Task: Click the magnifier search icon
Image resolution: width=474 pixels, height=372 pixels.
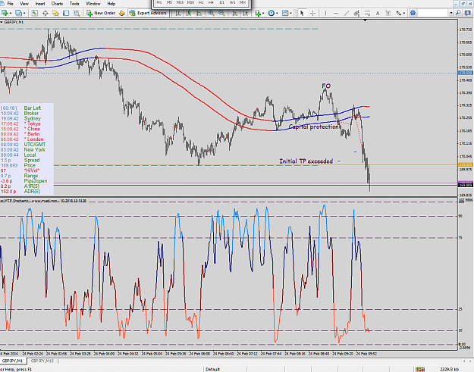Action: [459, 13]
